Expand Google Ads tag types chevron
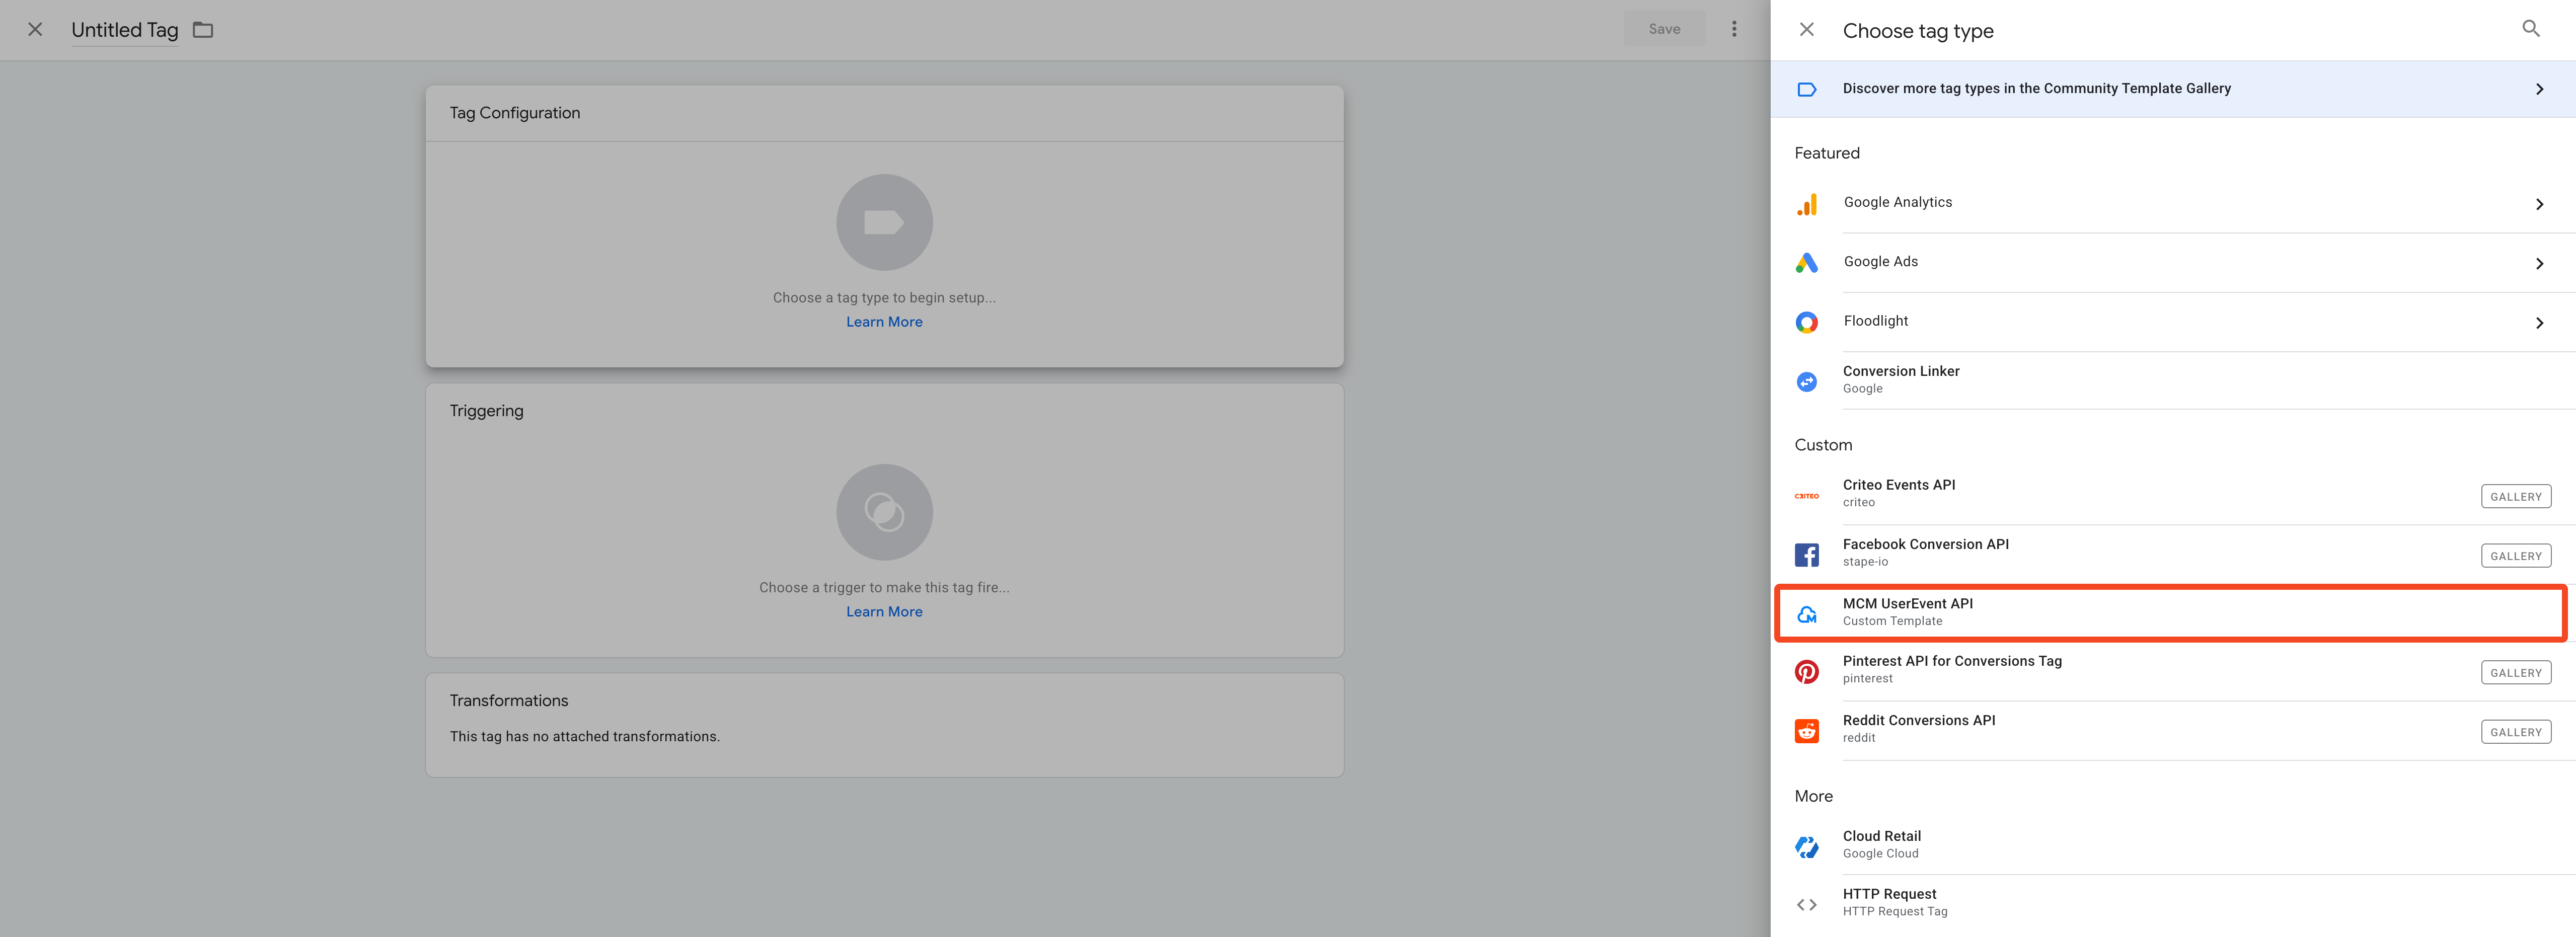The image size is (2576, 937). coord(2539,263)
